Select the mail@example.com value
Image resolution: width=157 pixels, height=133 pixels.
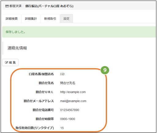point(73,101)
